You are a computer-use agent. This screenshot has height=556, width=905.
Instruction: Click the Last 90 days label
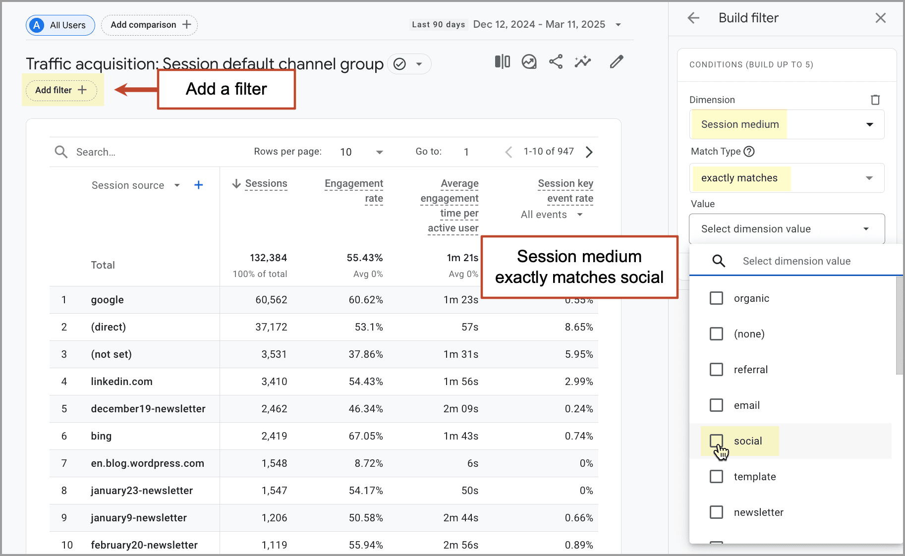pyautogui.click(x=438, y=25)
